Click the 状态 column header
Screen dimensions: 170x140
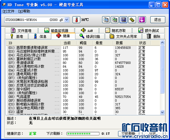click(x=144, y=43)
